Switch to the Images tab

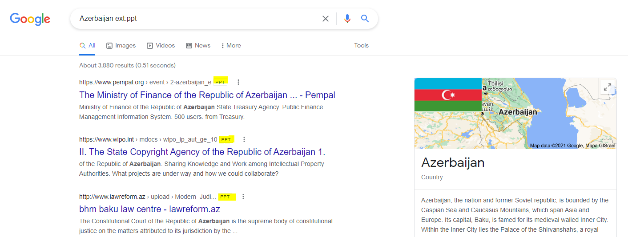point(121,45)
